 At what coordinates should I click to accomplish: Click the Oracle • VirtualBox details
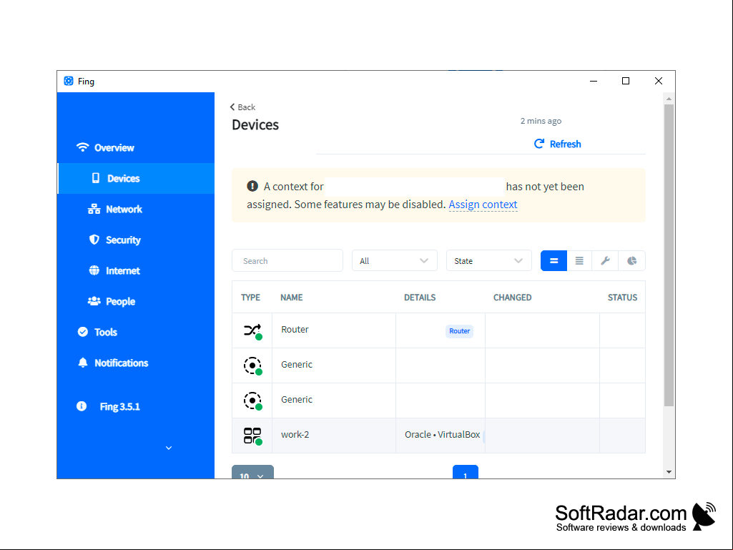coord(442,434)
